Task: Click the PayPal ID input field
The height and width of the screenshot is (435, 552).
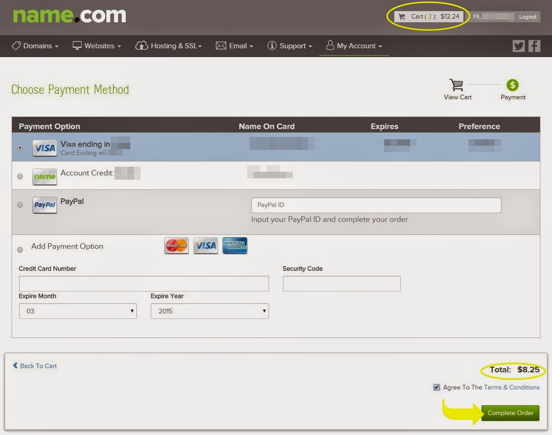Action: click(376, 205)
